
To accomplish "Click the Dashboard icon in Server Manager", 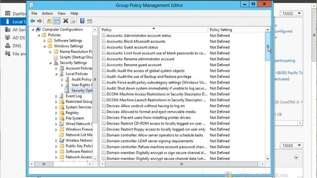I will (x=8, y=13).
